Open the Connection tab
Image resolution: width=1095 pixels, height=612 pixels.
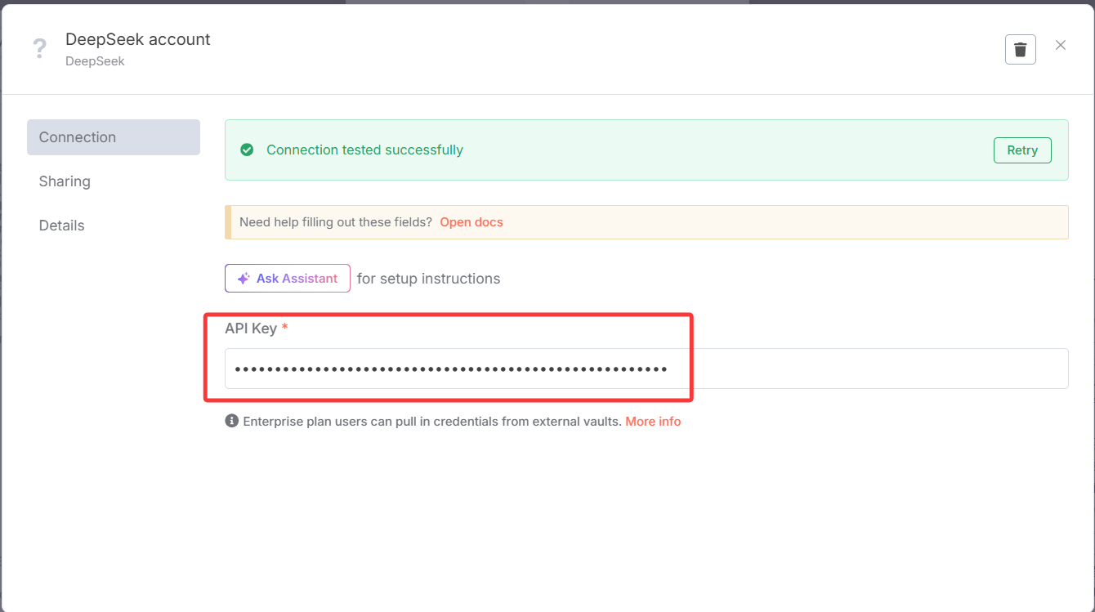114,137
